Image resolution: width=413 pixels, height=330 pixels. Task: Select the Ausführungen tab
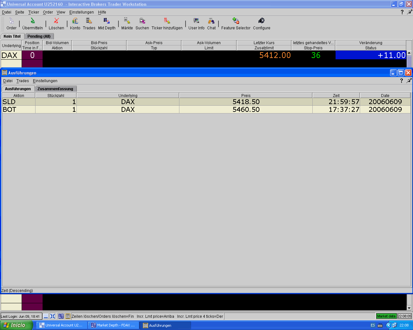coord(18,89)
